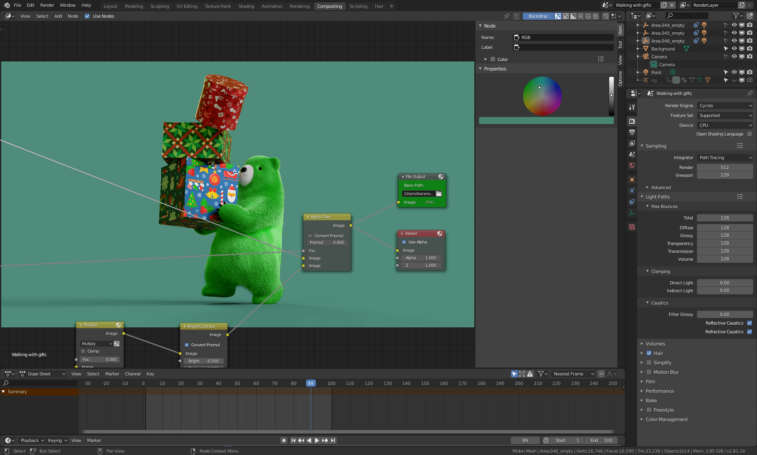Enable Motion Blur in render settings

649,372
